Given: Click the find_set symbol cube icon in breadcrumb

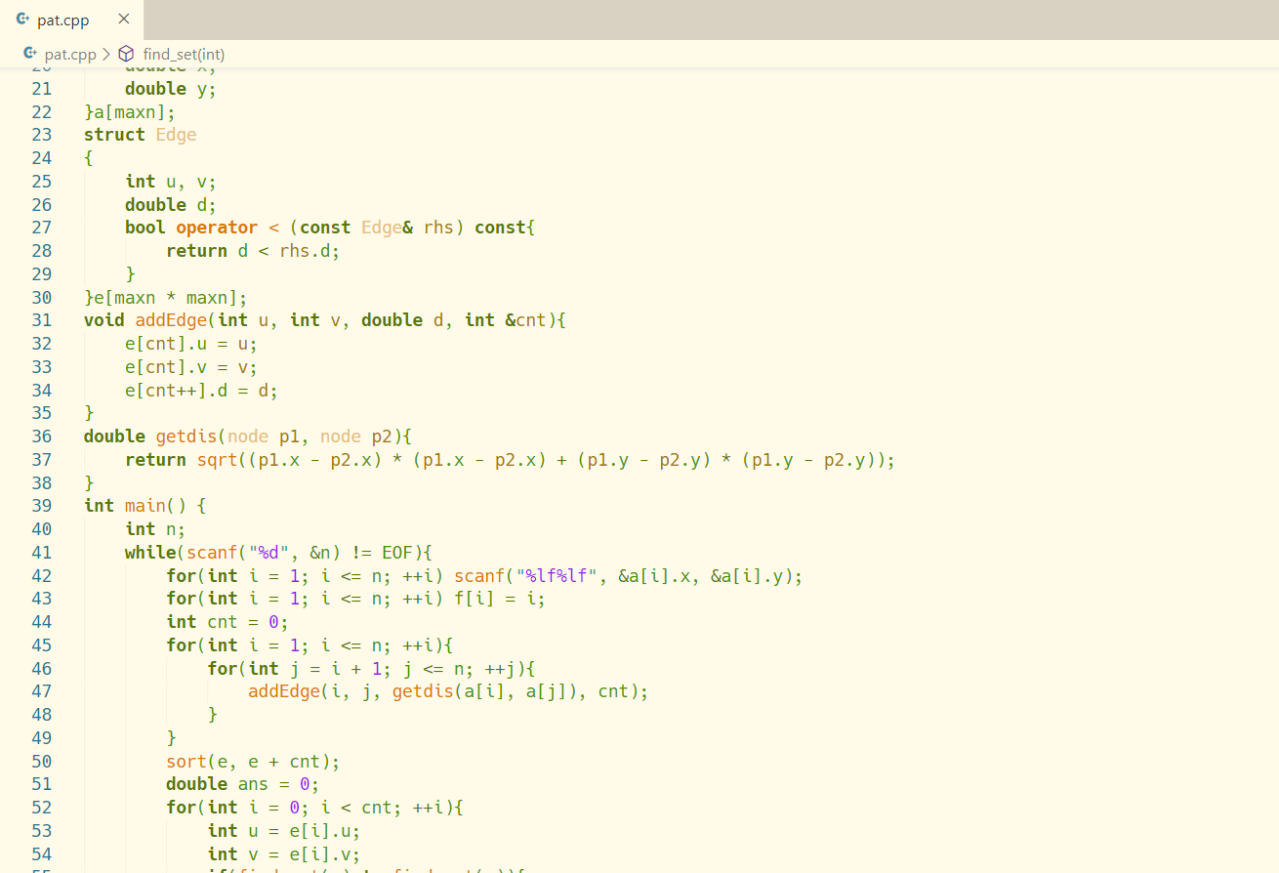Looking at the screenshot, I should [126, 54].
